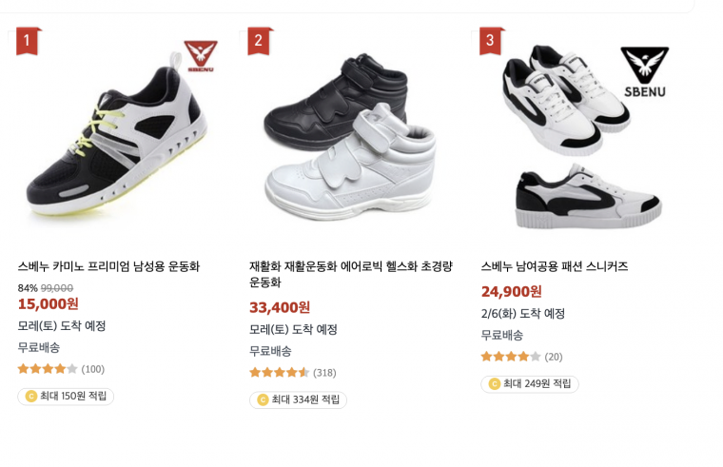Click the 24,900원 price
The image size is (723, 467).
[x=511, y=291]
